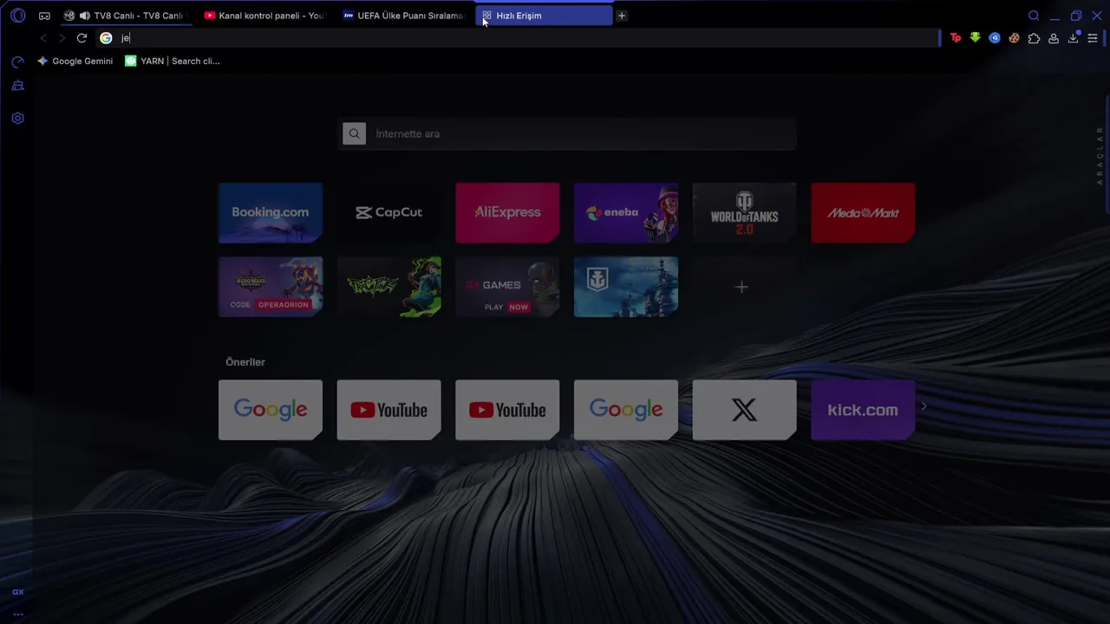
Task: Open the GX Games Play Now tile
Action: click(507, 287)
